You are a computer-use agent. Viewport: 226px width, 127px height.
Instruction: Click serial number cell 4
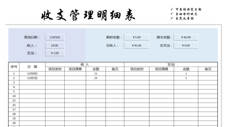[14, 87]
